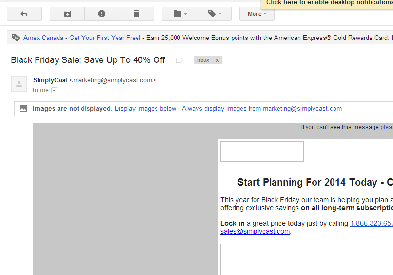Viewport: 393px width, 275px height.
Task: Click the Inbox label chip
Action: coord(203,60)
